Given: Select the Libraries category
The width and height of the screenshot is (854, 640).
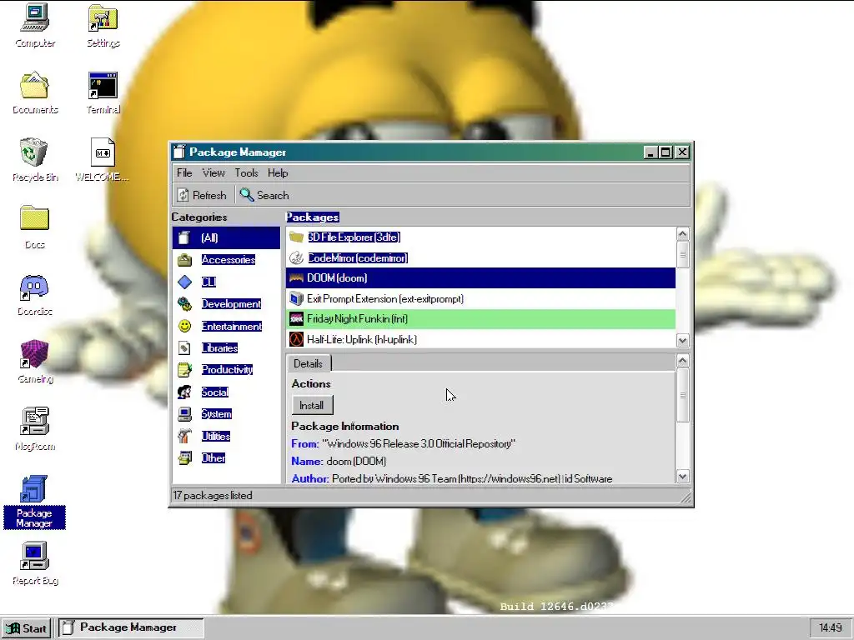Looking at the screenshot, I should [x=227, y=347].
